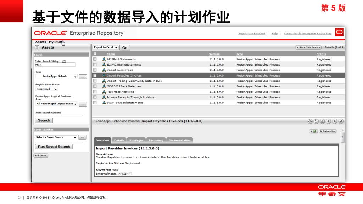Screen dimensions: 363x204
Task: Check Import Trading Community Data in Bulk checkbox
Action: point(95,81)
